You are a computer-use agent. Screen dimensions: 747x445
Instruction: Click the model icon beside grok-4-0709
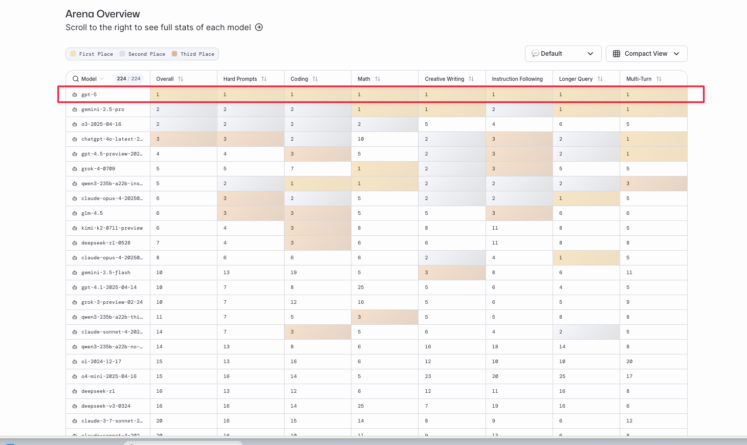pos(75,169)
